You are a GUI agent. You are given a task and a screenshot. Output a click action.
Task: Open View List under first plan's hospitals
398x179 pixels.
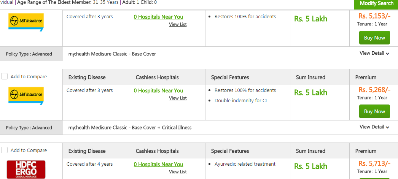[178, 24]
